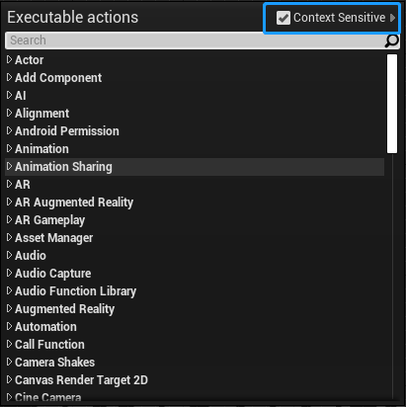Expand the Audio Capture arrow
The image size is (406, 407).
(x=9, y=273)
